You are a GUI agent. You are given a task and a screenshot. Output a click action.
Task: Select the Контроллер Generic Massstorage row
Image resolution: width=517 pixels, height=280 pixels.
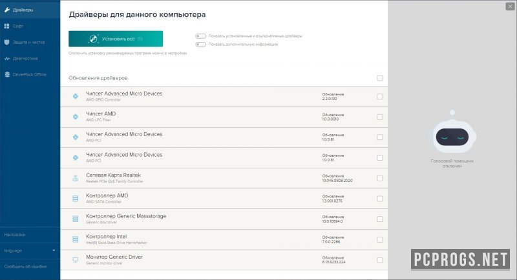[224, 219]
